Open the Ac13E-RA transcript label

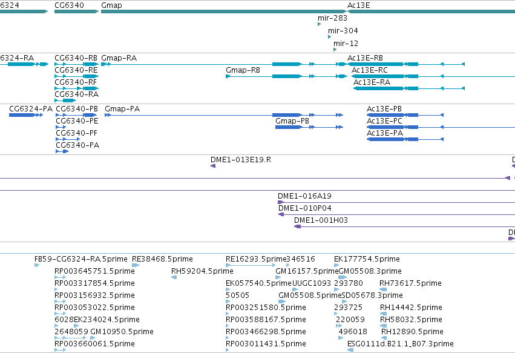coord(372,82)
